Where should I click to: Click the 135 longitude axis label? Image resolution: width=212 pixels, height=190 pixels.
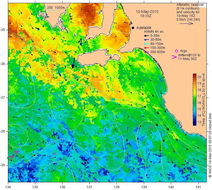coord(35,187)
